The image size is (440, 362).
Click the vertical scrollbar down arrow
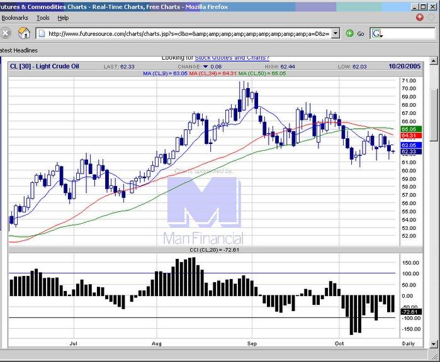434,344
